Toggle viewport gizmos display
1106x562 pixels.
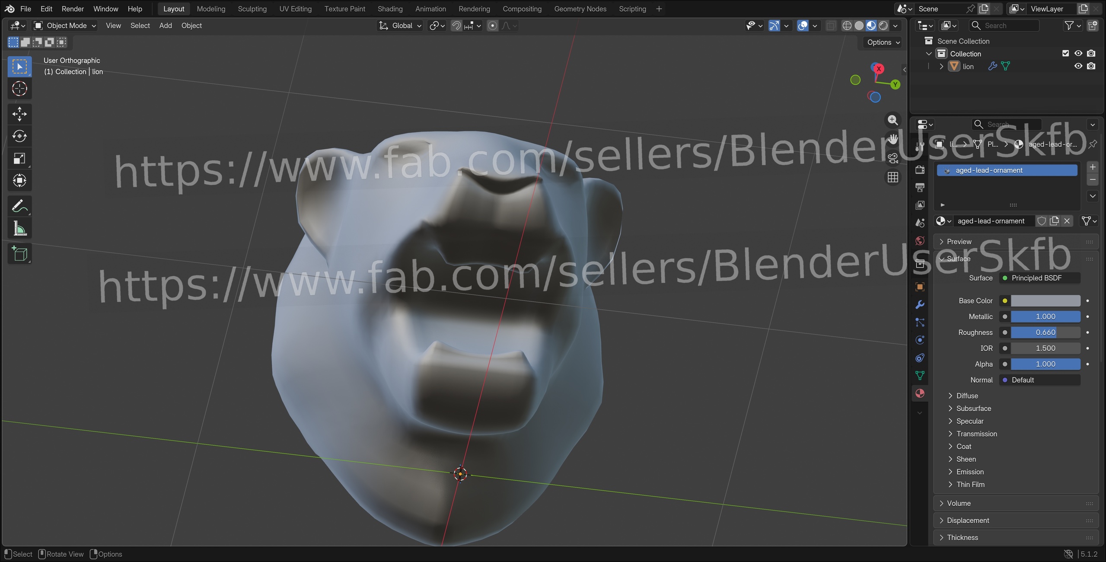[774, 26]
